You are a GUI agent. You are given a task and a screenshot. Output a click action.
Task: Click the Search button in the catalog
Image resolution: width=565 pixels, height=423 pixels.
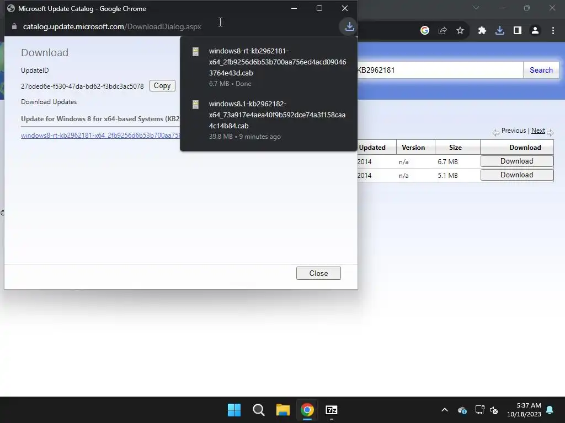pos(541,70)
